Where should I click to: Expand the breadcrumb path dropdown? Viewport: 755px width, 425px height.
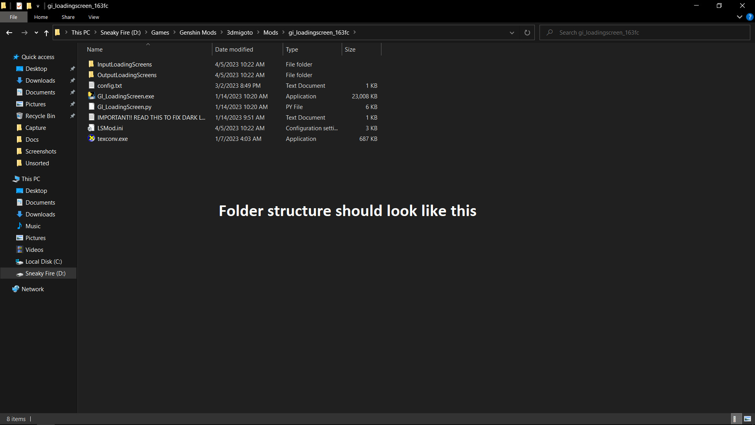tap(511, 33)
